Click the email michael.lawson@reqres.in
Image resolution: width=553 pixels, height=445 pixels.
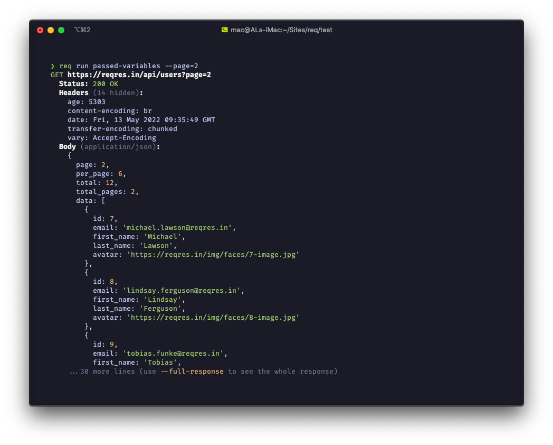coord(177,228)
